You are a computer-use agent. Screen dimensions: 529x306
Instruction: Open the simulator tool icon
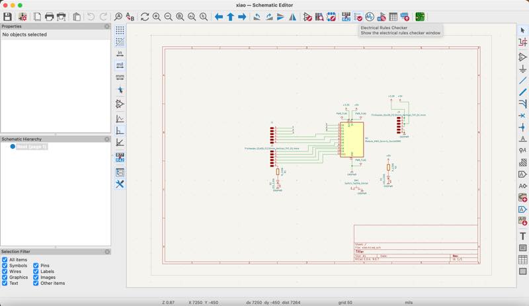pyautogui.click(x=370, y=17)
